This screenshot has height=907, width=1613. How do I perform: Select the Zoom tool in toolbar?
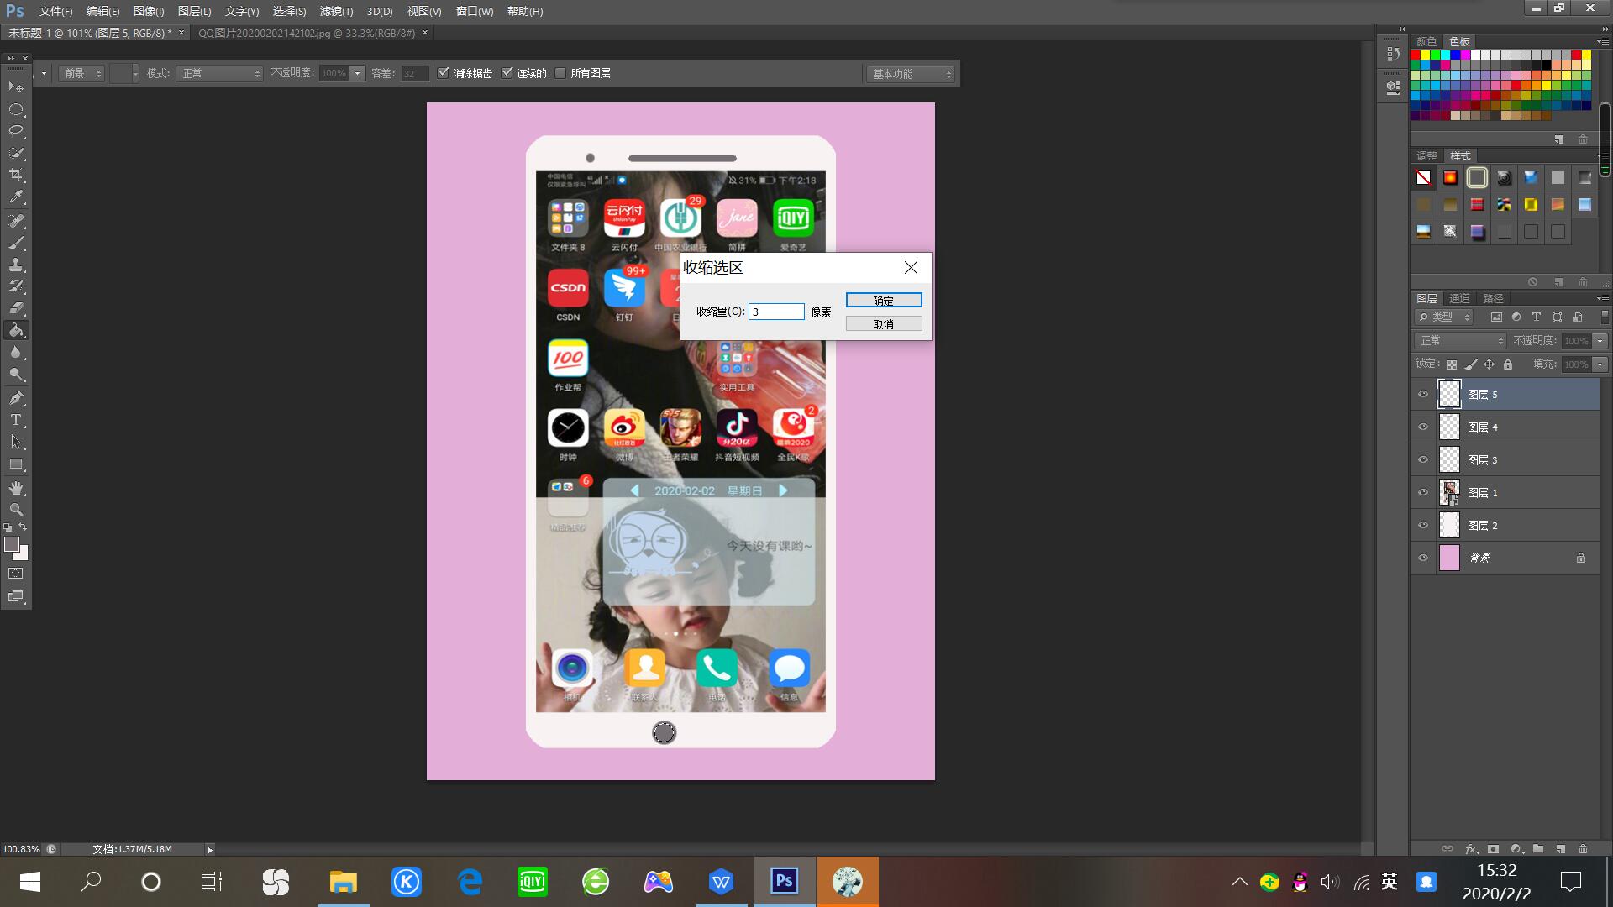pyautogui.click(x=16, y=510)
